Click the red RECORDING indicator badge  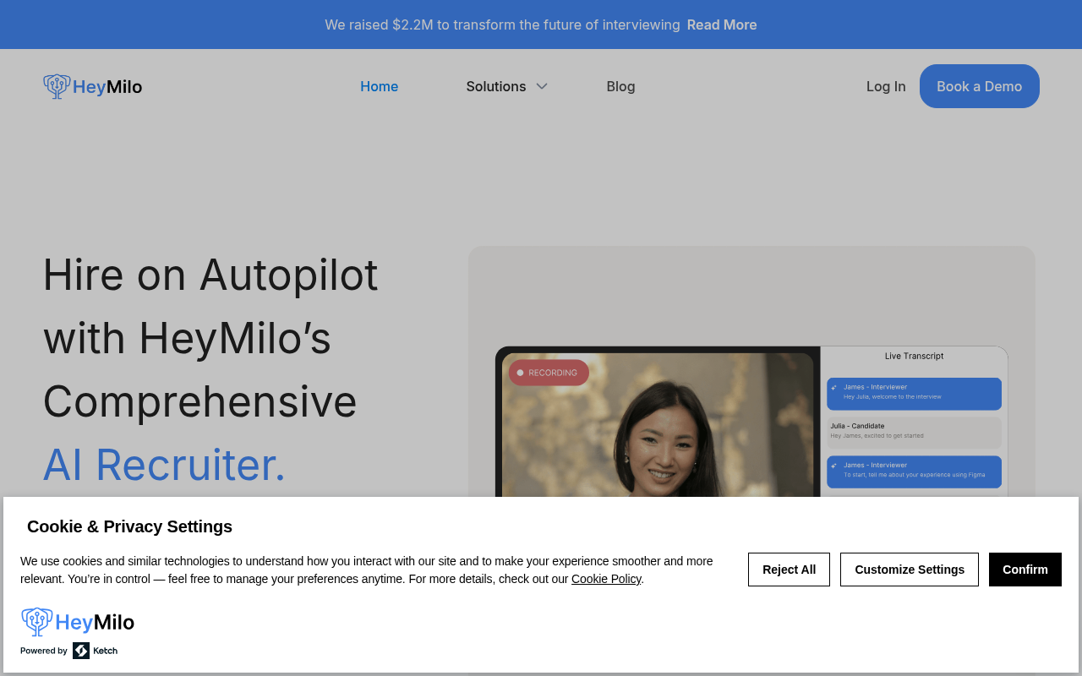[x=548, y=372]
